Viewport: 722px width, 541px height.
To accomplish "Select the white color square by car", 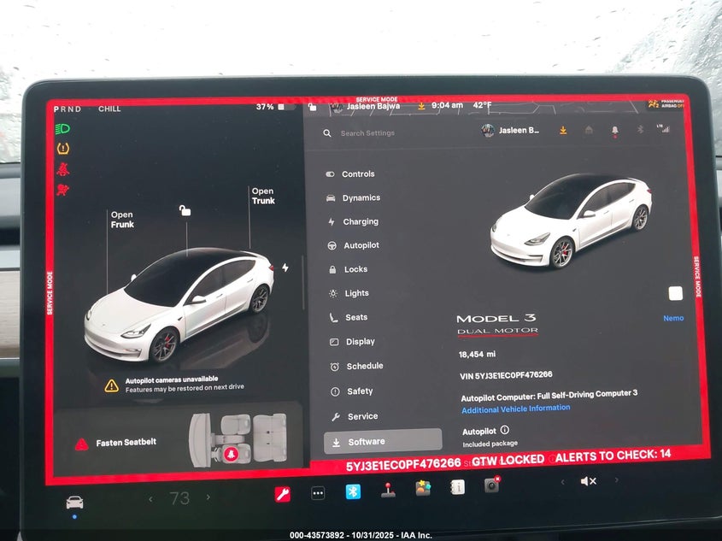I will [675, 293].
